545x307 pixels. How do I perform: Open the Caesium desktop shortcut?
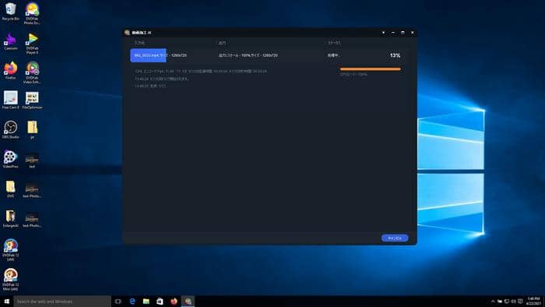click(10, 41)
